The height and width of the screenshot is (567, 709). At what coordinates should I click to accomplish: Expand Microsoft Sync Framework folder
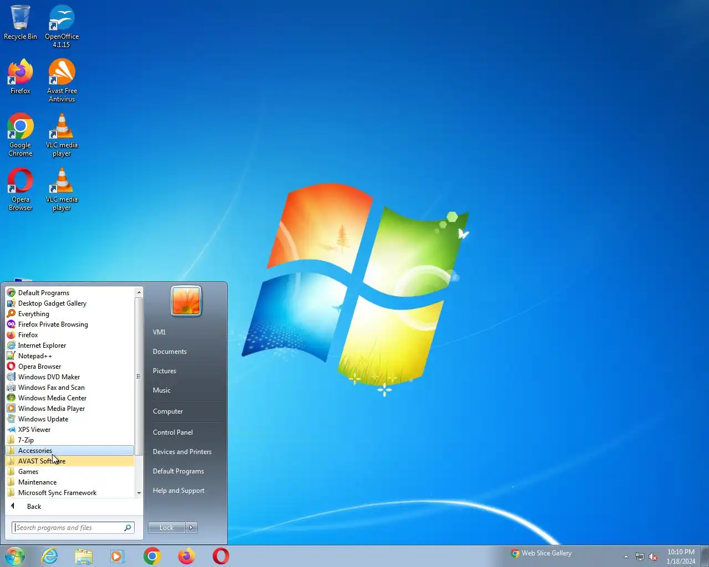70,492
